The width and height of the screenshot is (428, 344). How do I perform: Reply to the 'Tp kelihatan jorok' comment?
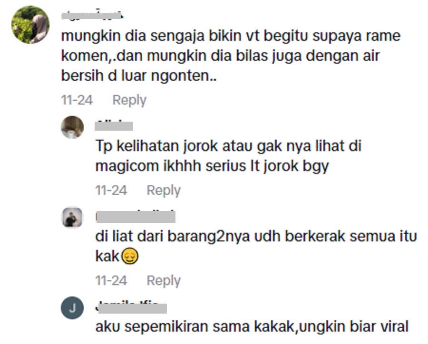[164, 191]
